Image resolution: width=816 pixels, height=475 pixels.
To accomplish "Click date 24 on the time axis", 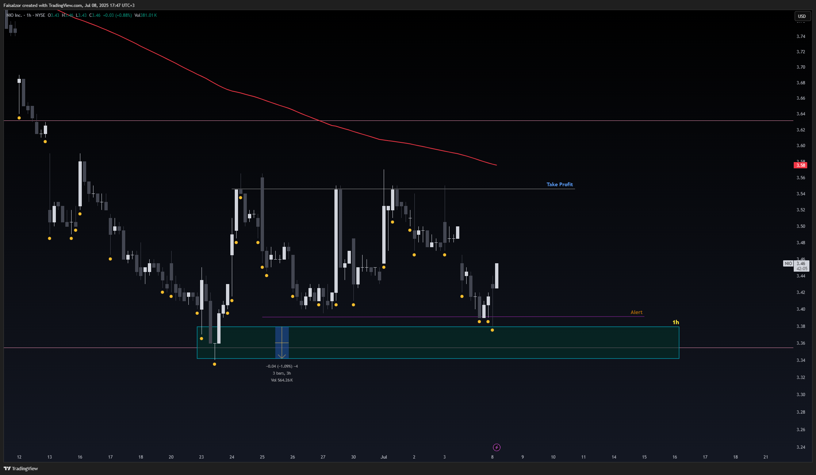I will pyautogui.click(x=232, y=457).
